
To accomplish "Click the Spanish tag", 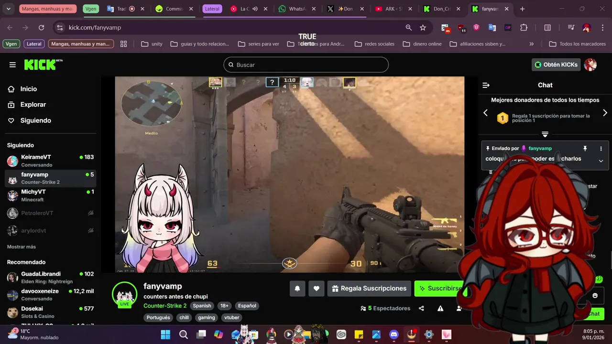I will click(x=202, y=306).
